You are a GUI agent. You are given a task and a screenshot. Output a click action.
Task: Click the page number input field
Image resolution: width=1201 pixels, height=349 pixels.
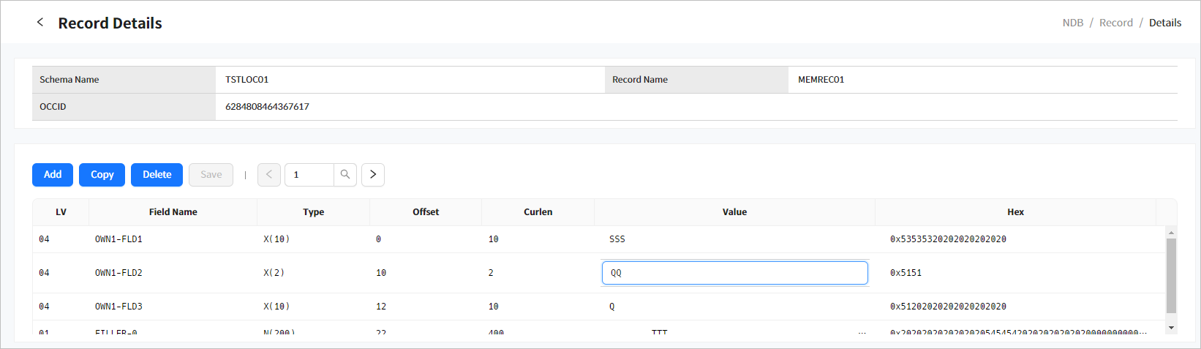coord(309,175)
